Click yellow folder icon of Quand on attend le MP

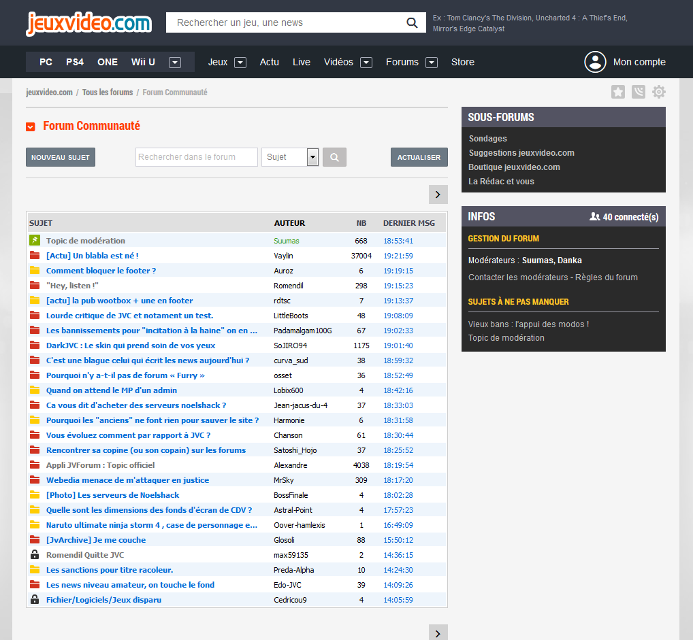35,390
